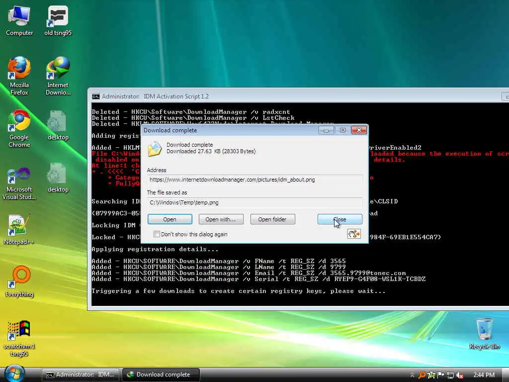
Task: Click the Serial registry line in console
Action: pos(258,279)
